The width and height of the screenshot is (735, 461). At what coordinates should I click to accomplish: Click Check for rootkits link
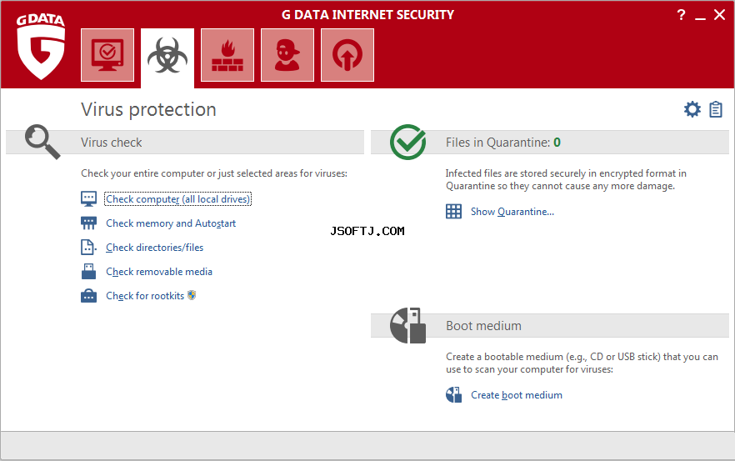coord(145,296)
